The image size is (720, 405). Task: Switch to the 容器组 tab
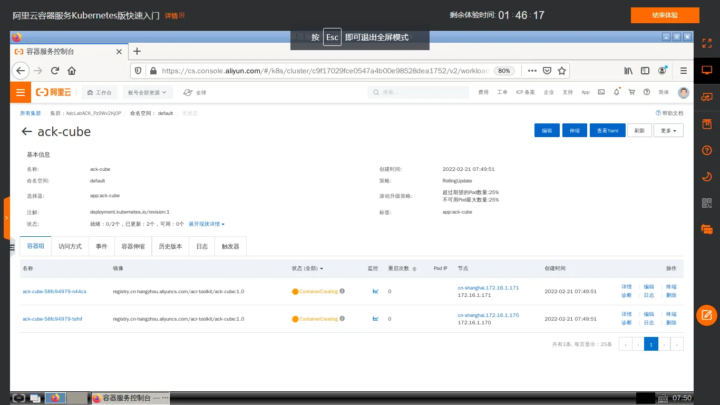pyautogui.click(x=36, y=246)
